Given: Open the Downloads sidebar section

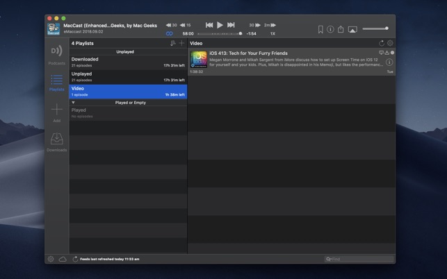Looking at the screenshot, I should 57,142.
